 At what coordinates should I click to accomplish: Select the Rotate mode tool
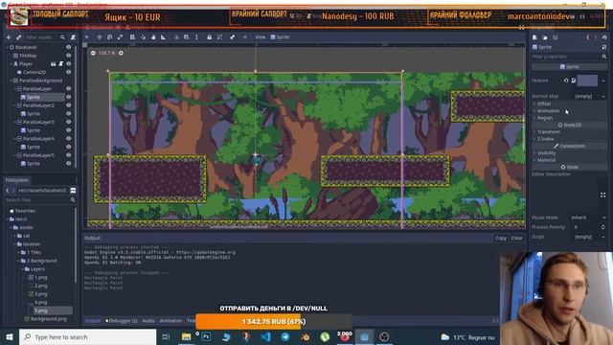110,37
